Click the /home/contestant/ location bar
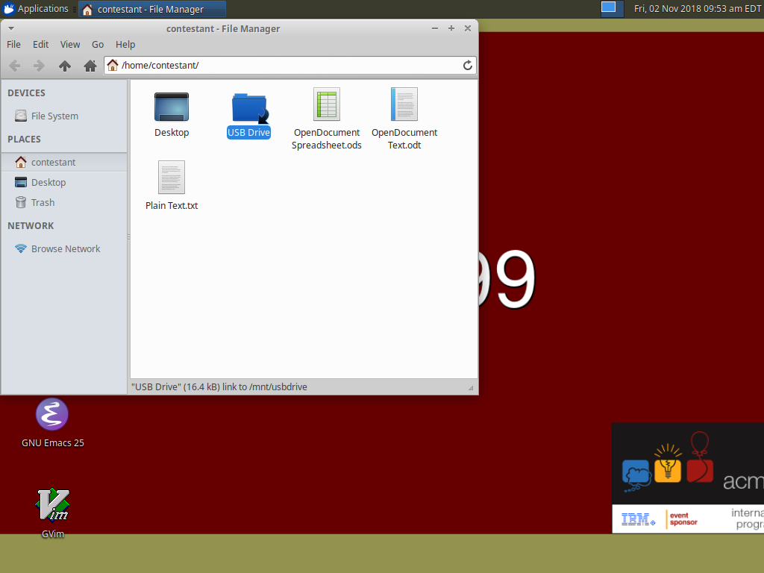The width and height of the screenshot is (764, 573). pos(290,66)
